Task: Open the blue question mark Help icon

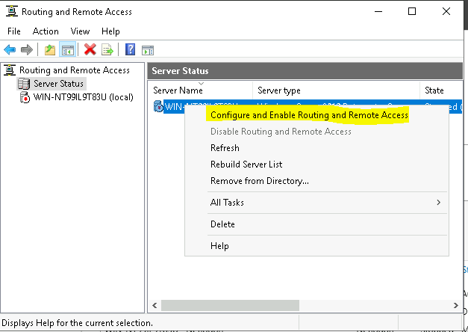Action: [x=130, y=49]
